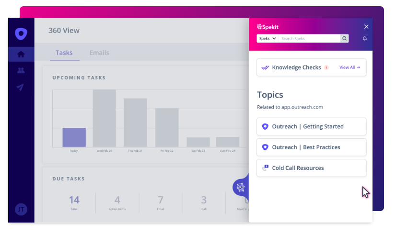The width and height of the screenshot is (396, 235).
Task: Click the Fri Feb 22 chart bar
Action: coord(167,127)
